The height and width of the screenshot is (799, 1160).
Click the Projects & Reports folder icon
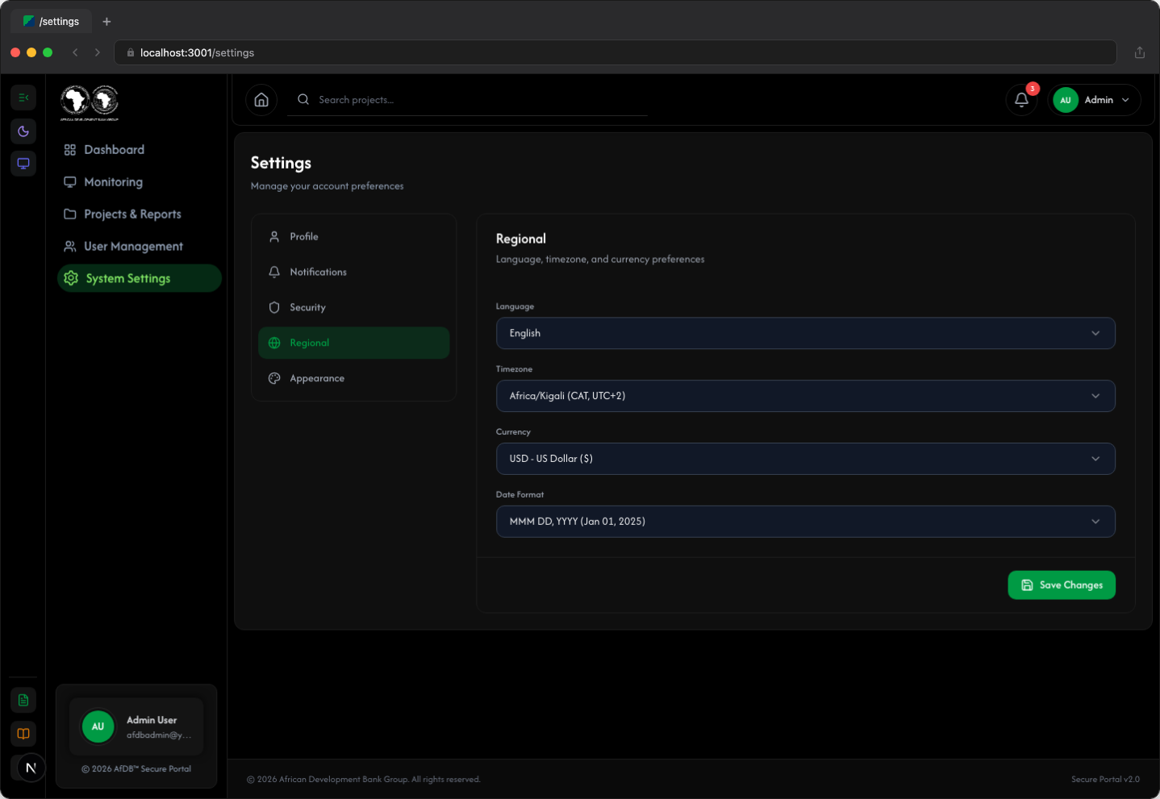(x=70, y=214)
